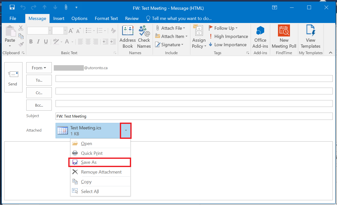Click the Copy icon in Clipboard group
337x205 pixels.
[x=21, y=36]
